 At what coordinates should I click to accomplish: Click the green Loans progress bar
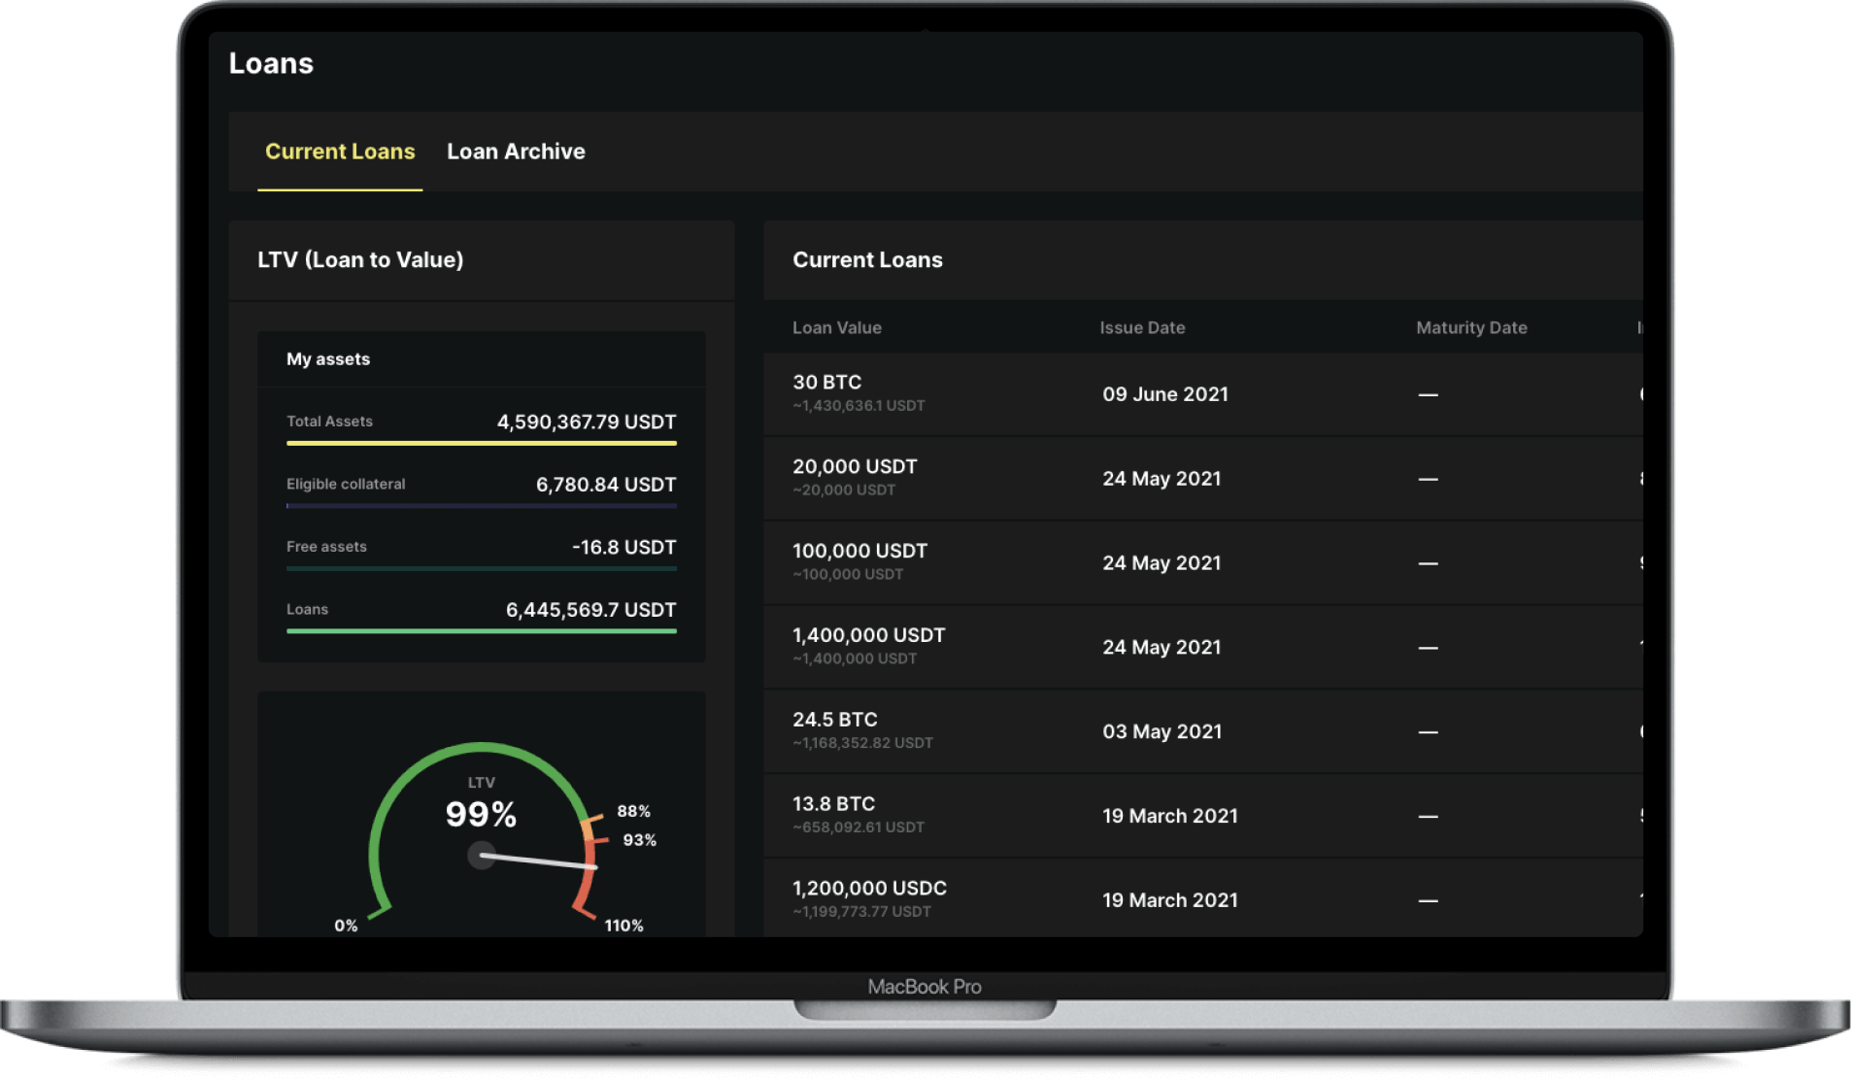(x=481, y=631)
